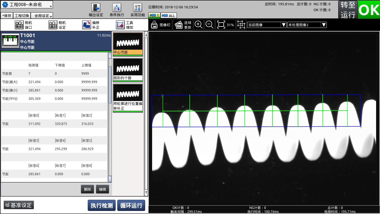Image resolution: width=380 pixels, height=214 pixels.
Task: Click the 下限值 column header
Action: click(x=60, y=65)
